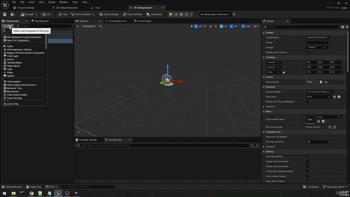
Task: Click the Browse to asset icon in toolbar
Action: coord(13,14)
